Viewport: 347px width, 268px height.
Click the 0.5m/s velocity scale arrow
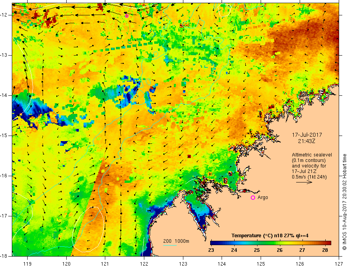pyautogui.click(x=304, y=182)
